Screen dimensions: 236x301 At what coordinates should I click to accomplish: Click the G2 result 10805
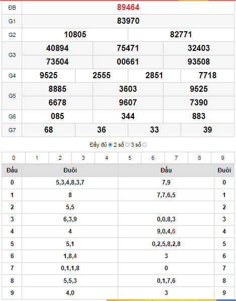[x=75, y=35]
